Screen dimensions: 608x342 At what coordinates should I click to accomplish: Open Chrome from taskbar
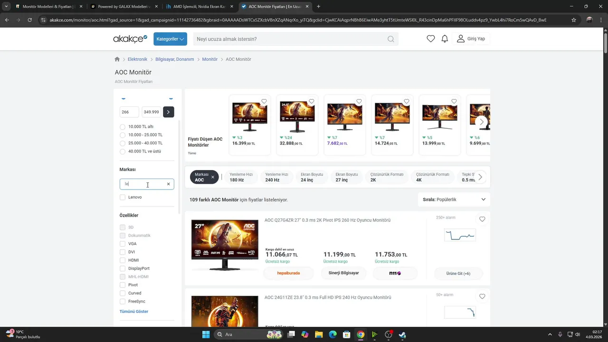coord(361,334)
